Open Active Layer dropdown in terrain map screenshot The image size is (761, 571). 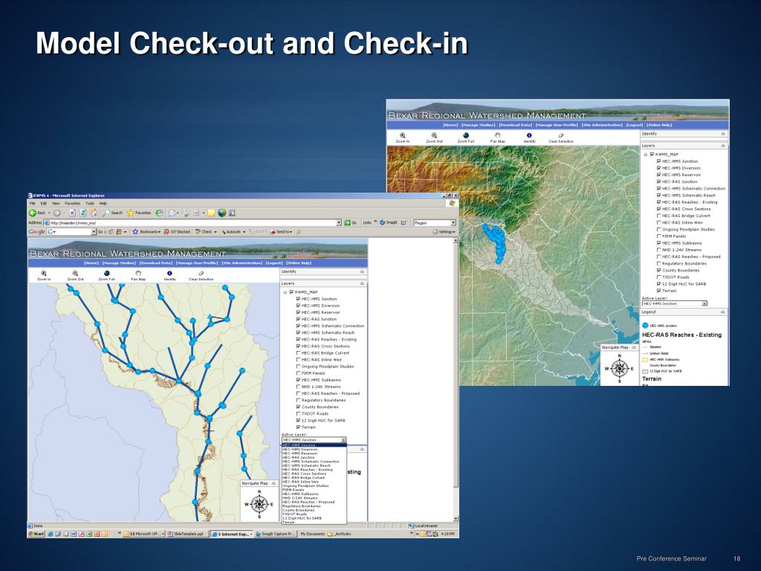705,303
